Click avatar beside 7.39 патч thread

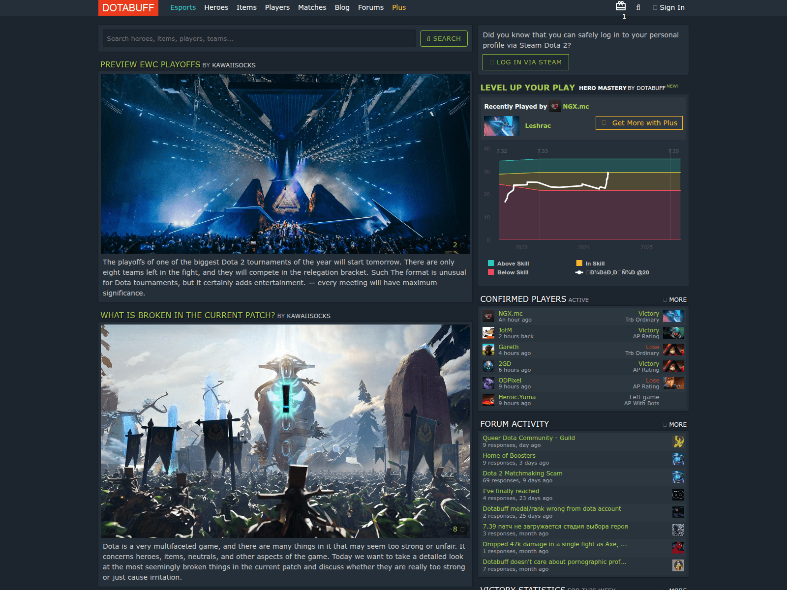[678, 530]
